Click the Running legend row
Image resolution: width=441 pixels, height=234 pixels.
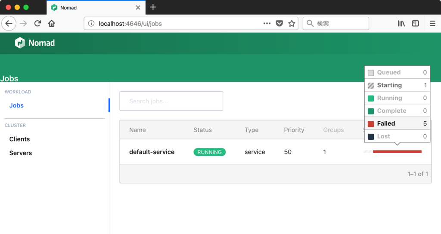click(397, 98)
